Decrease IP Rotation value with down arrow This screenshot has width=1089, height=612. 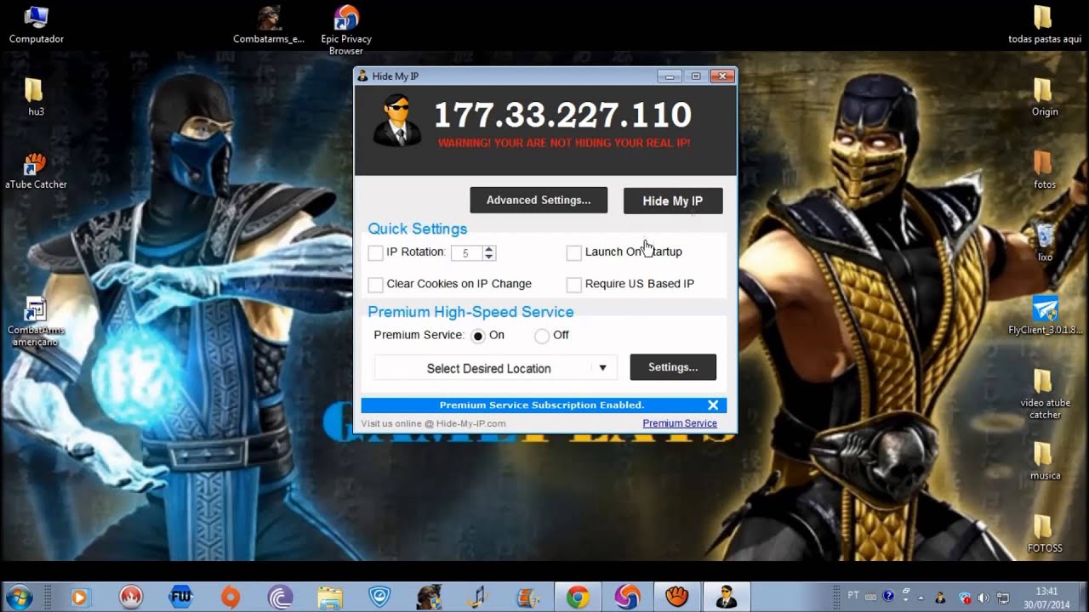point(489,256)
